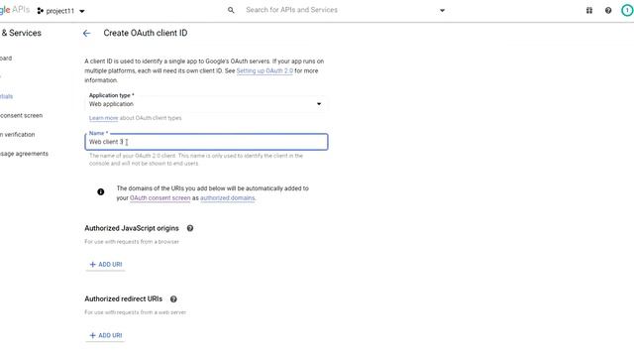Click the Authorized redirect URIs heading
This screenshot has height=357, width=634.
[123, 299]
